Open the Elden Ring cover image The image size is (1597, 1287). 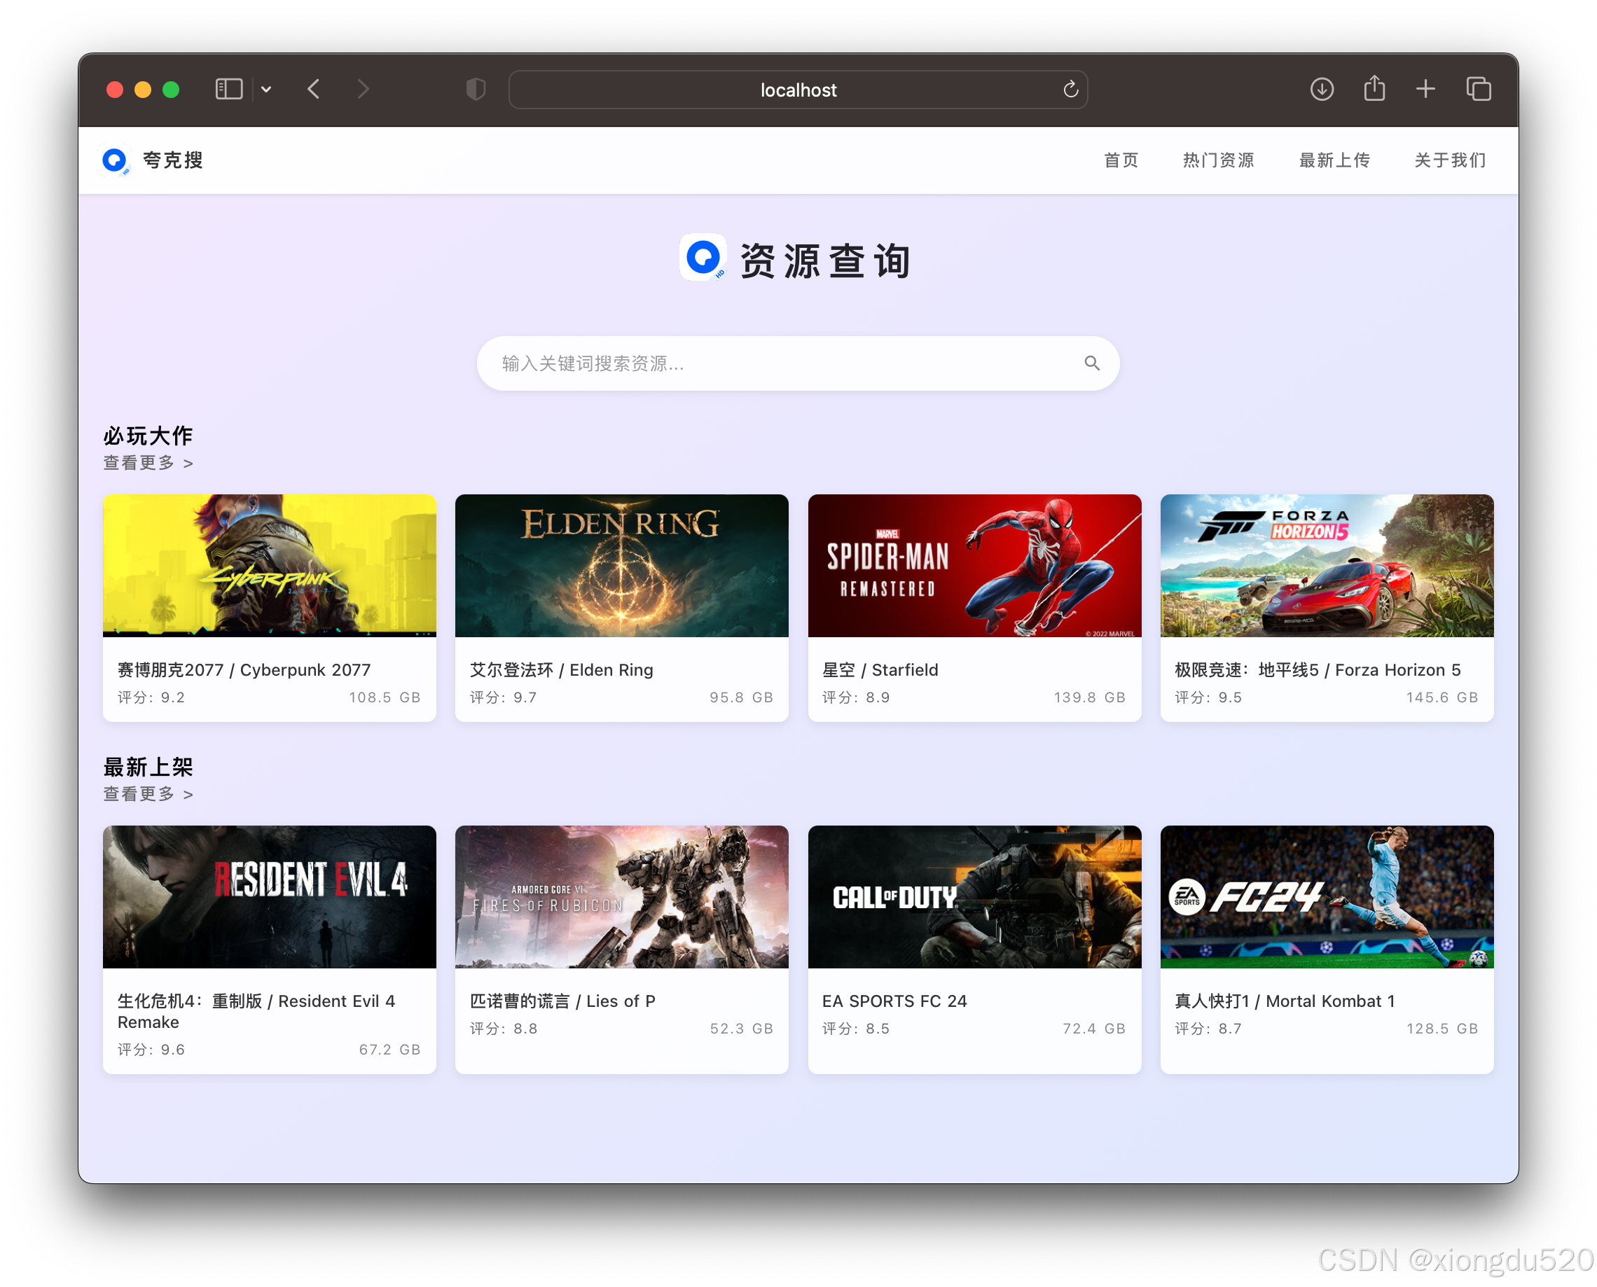(621, 566)
